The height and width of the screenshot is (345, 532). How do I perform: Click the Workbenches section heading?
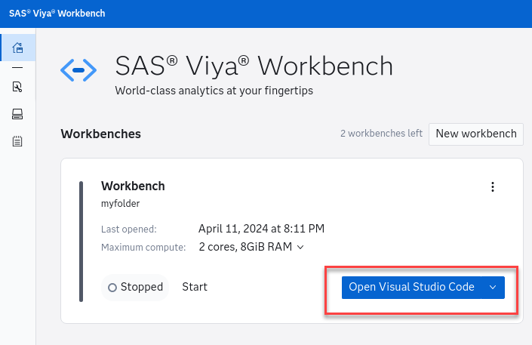(100, 134)
